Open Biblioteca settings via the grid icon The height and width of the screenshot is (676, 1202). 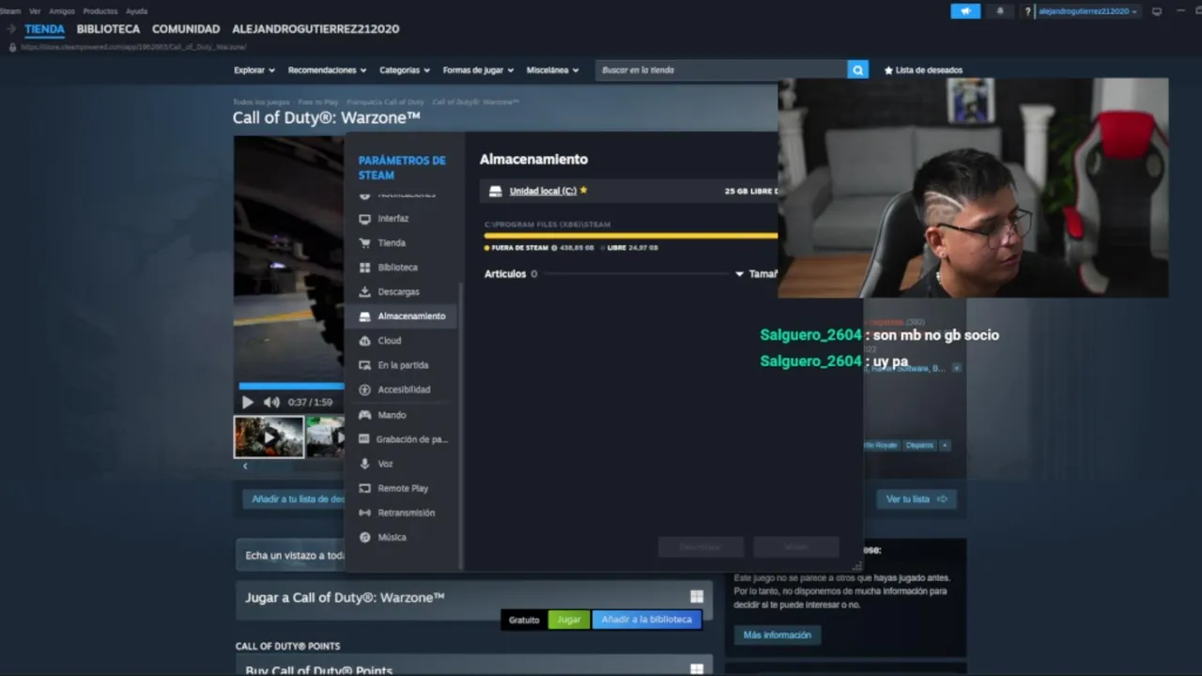364,268
